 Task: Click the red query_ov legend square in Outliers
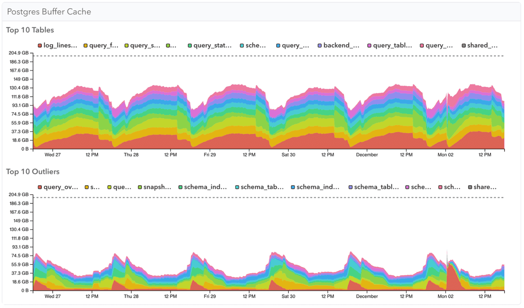[40, 187]
